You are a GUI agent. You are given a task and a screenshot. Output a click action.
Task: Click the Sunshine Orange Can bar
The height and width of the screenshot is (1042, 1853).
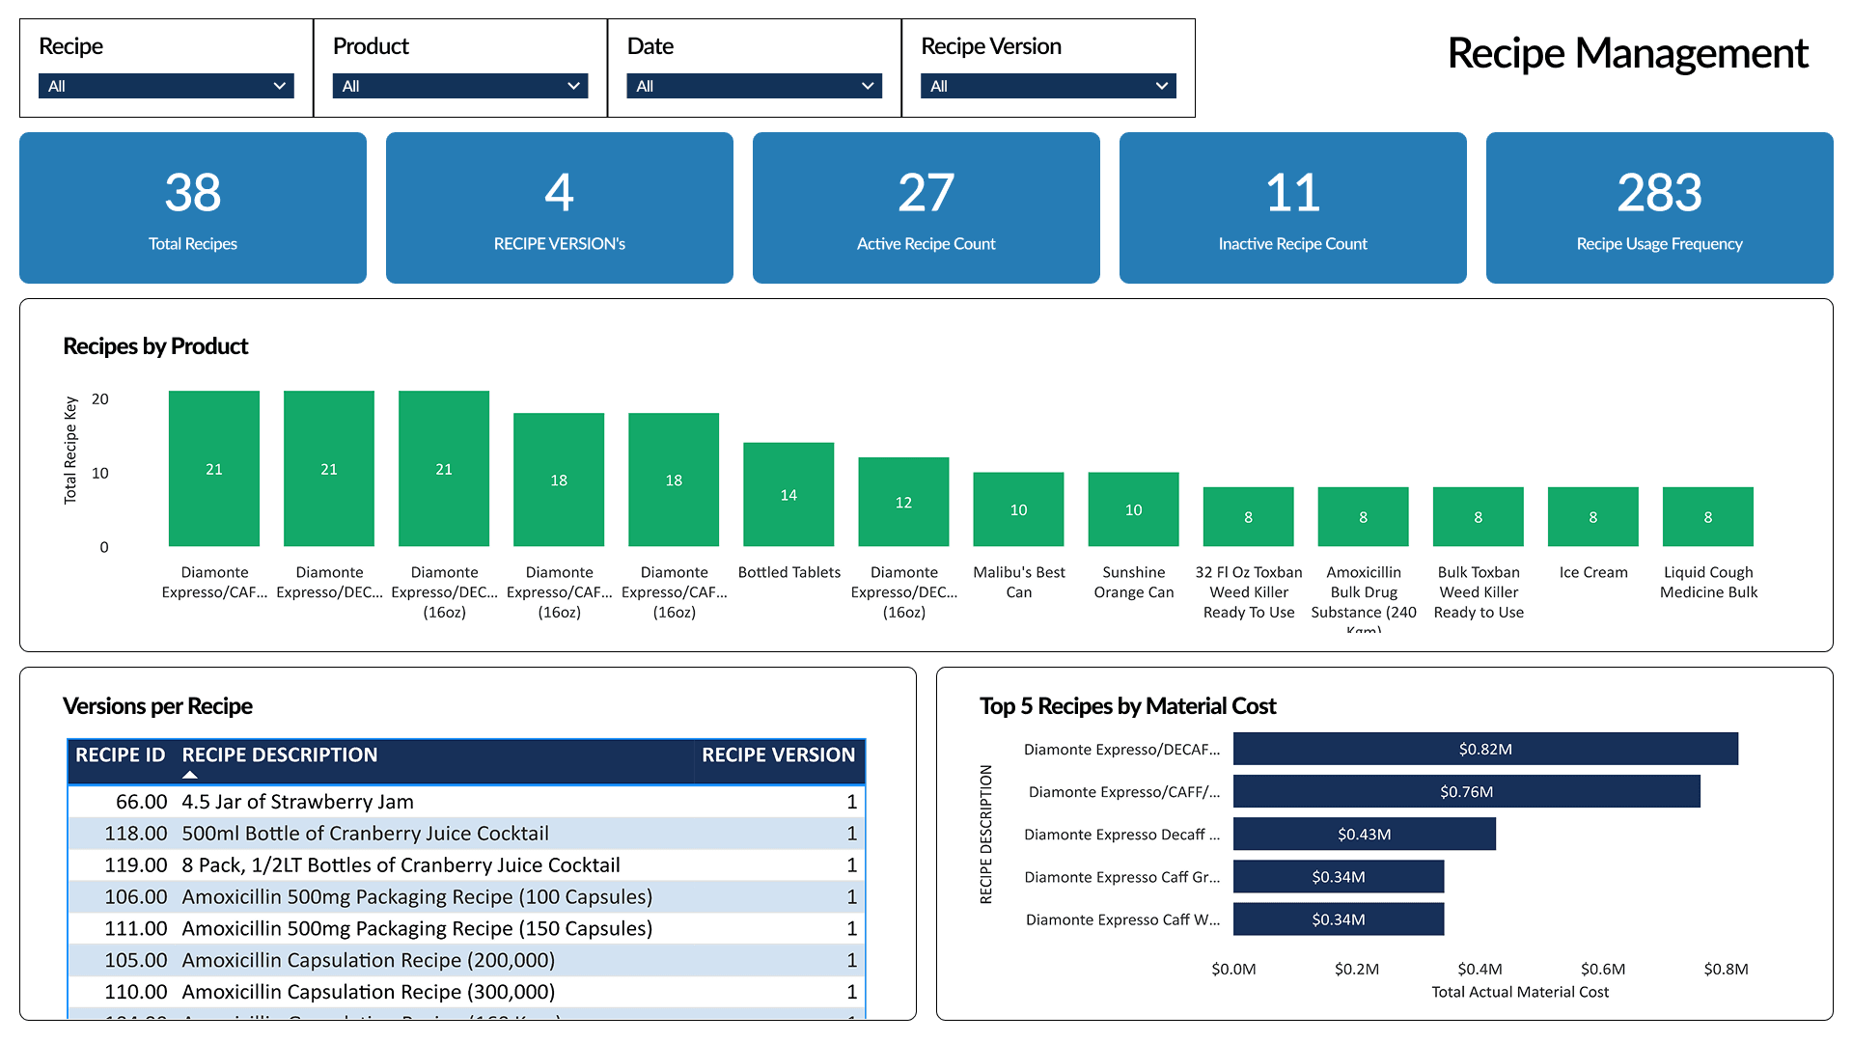point(1133,509)
